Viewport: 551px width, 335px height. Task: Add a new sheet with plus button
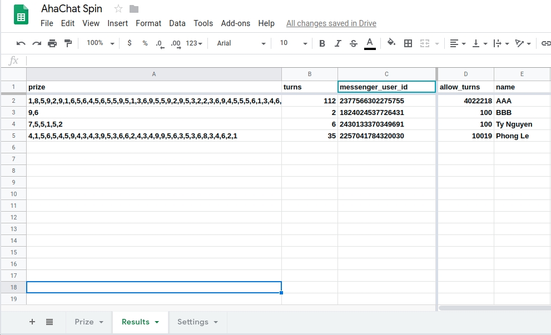pyautogui.click(x=32, y=322)
